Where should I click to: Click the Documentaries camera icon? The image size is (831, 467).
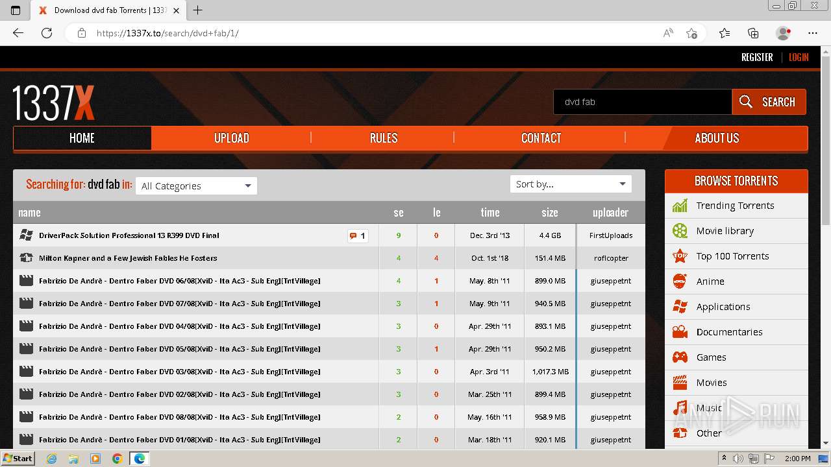pos(680,332)
